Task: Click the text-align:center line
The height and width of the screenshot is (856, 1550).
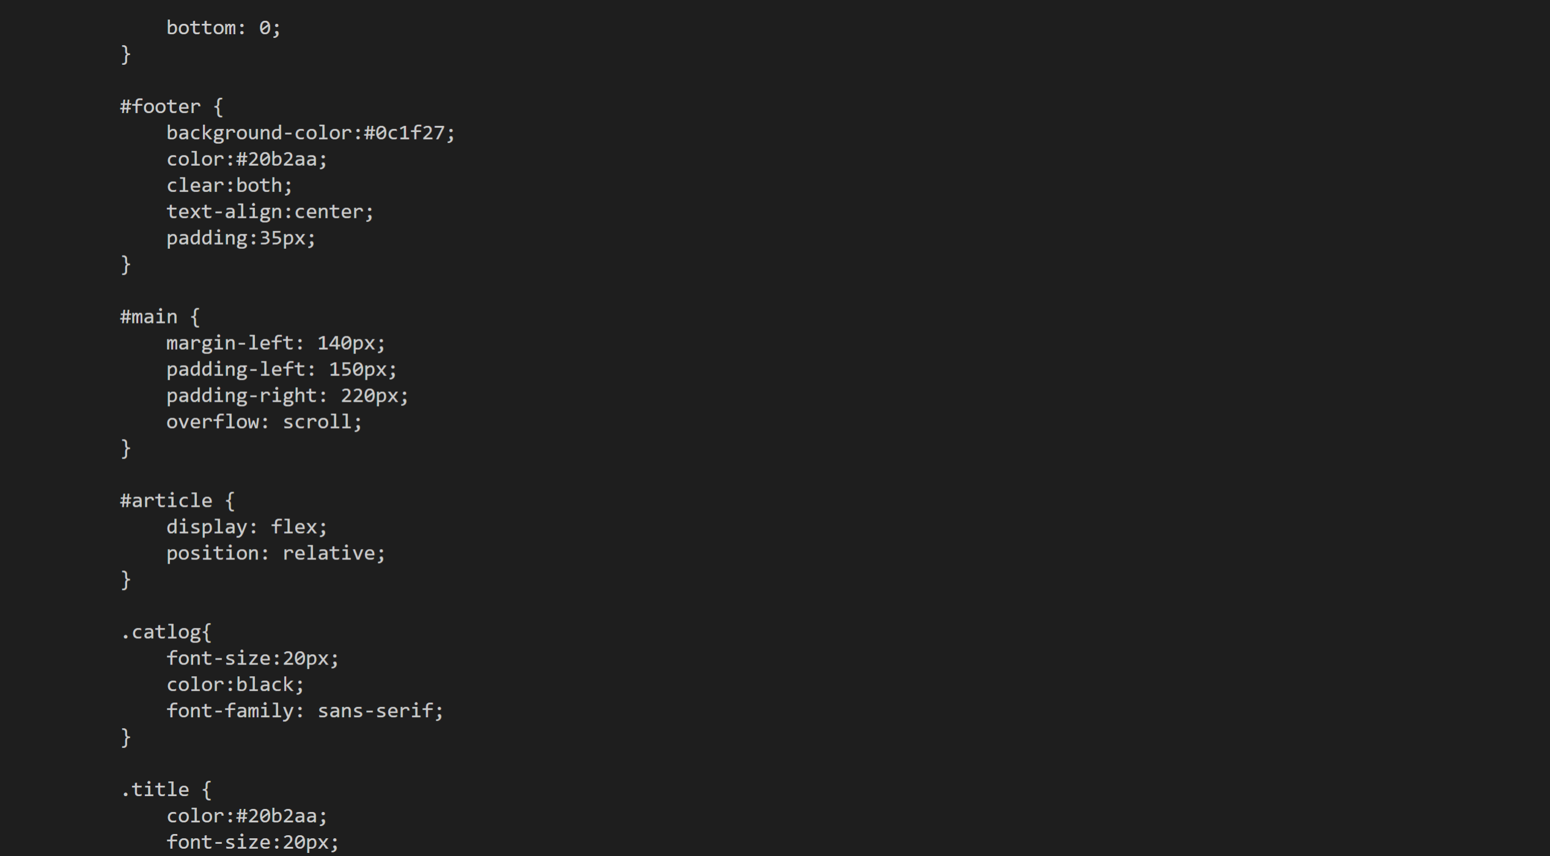Action: tap(270, 212)
